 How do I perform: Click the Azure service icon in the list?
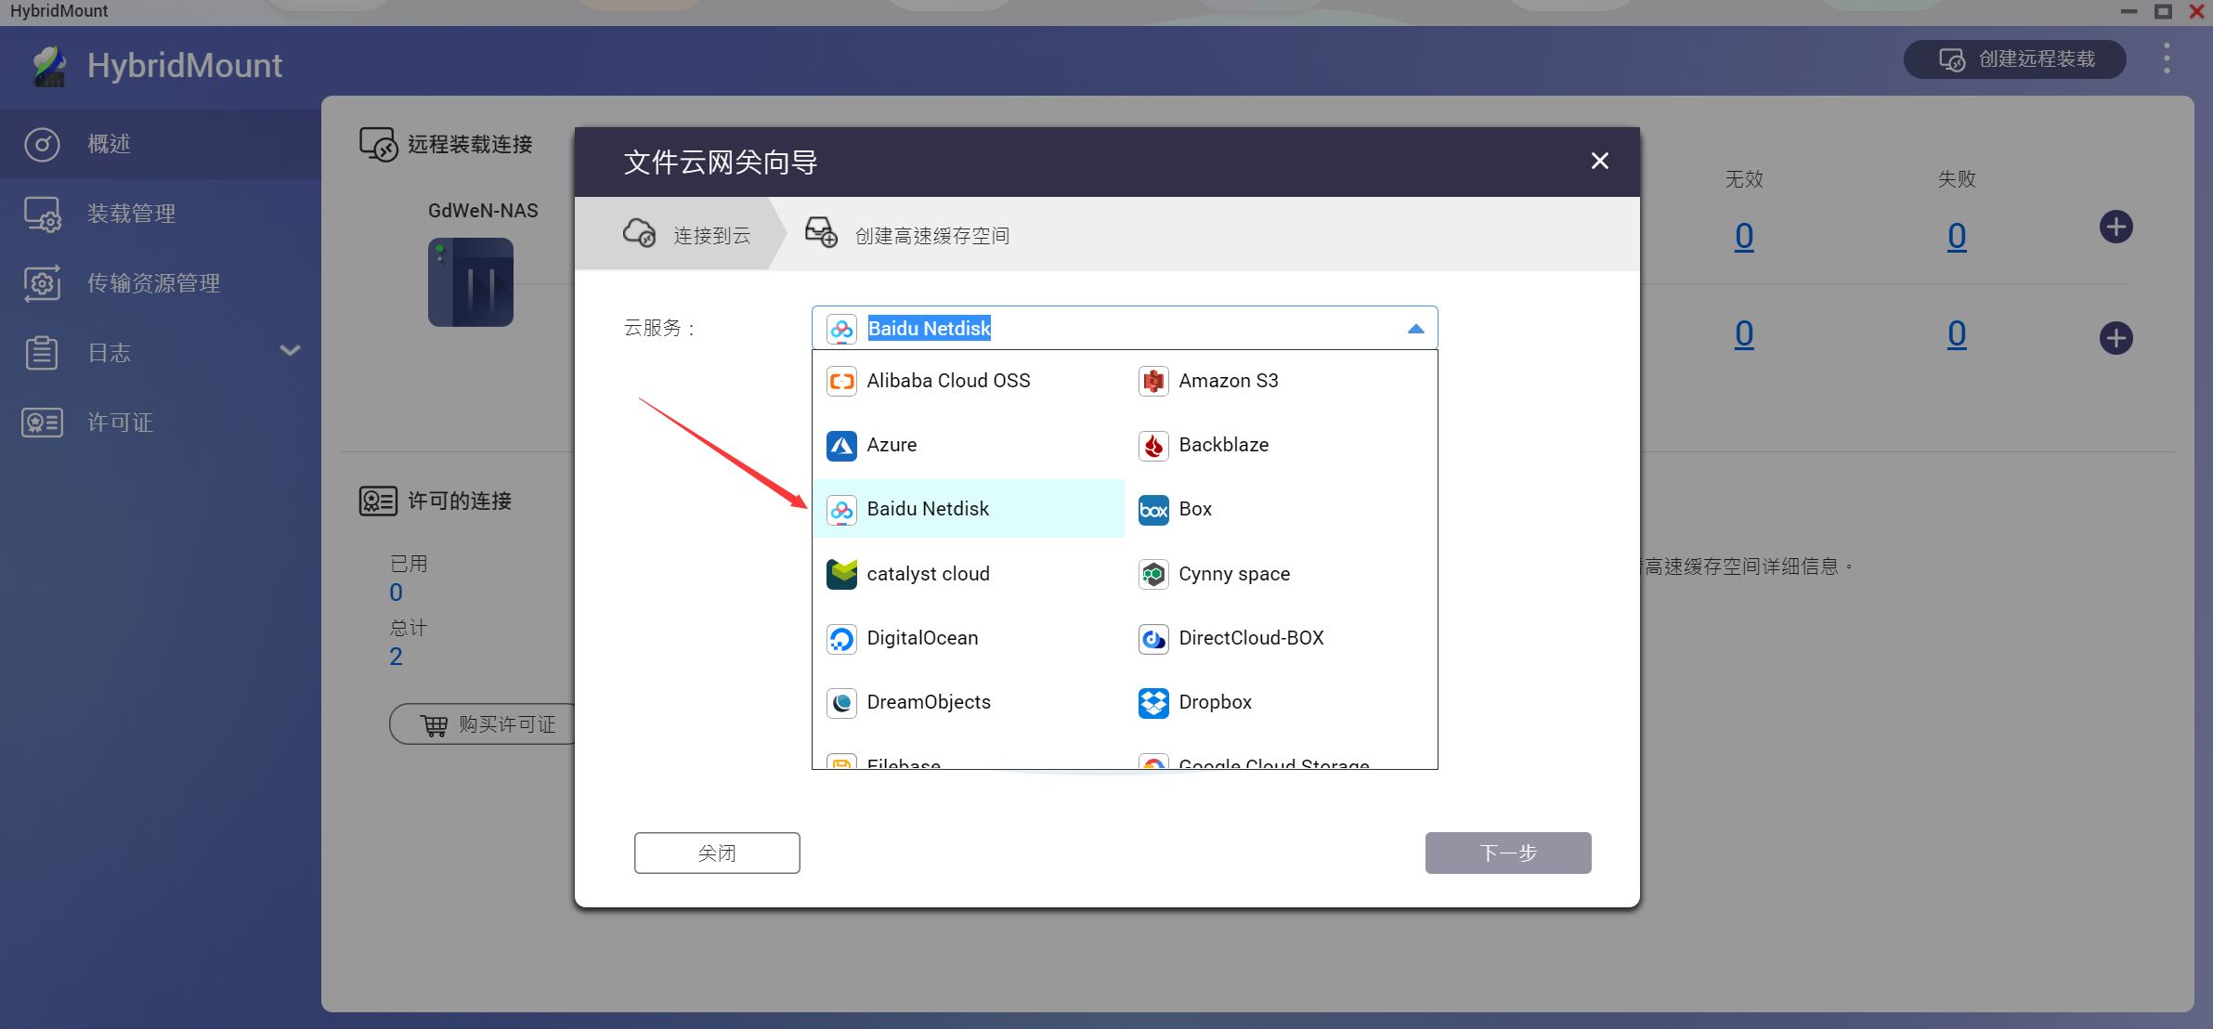[840, 446]
